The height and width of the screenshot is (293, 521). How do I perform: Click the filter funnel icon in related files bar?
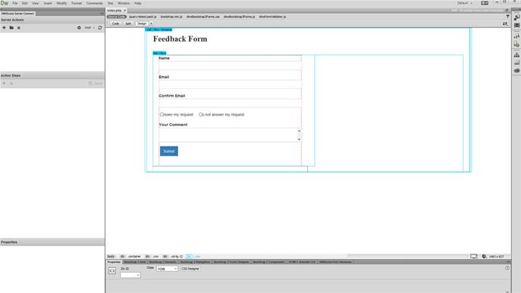point(507,17)
